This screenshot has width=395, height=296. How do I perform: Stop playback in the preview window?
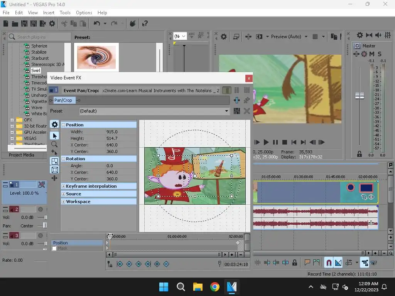pos(285,142)
